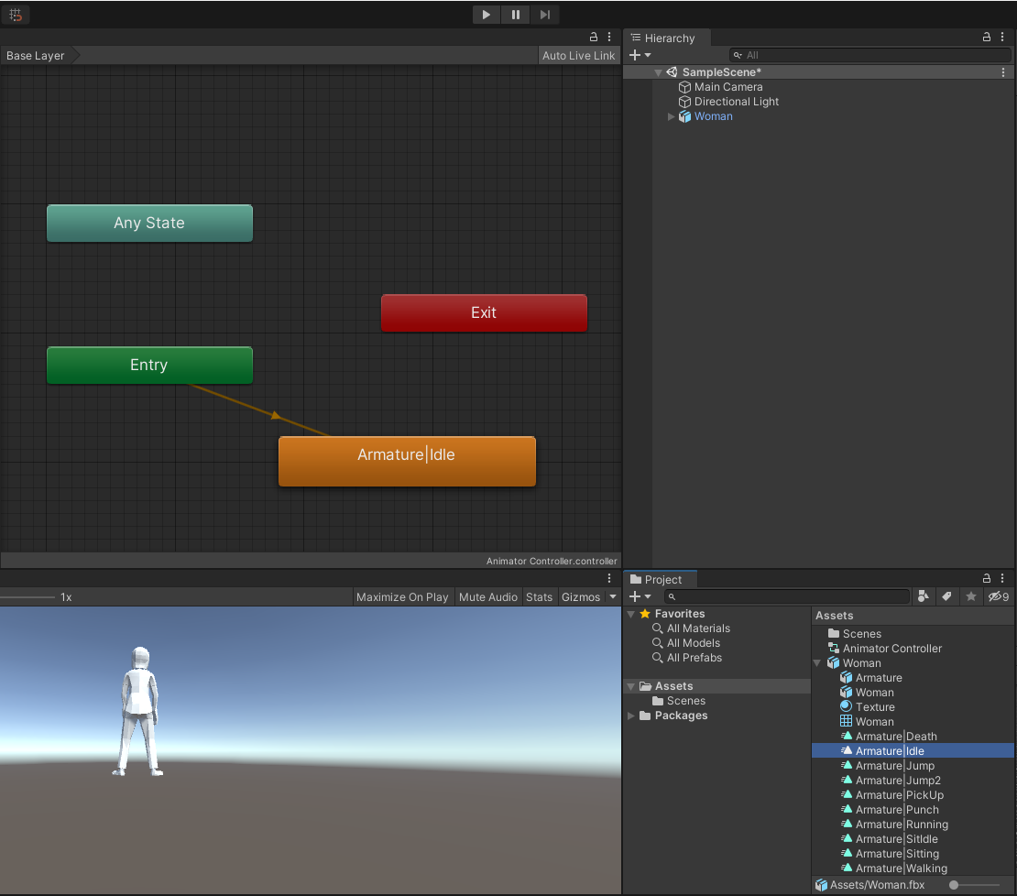The height and width of the screenshot is (896, 1017).
Task: Click the Search by Label tag icon
Action: [946, 596]
